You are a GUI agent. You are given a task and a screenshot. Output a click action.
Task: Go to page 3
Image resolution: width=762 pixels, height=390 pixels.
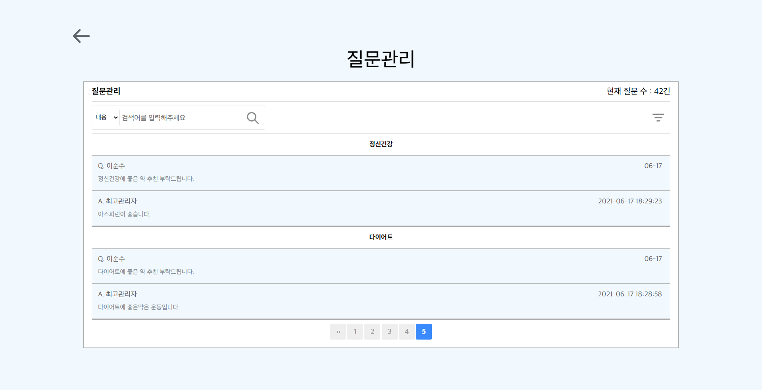(389, 332)
